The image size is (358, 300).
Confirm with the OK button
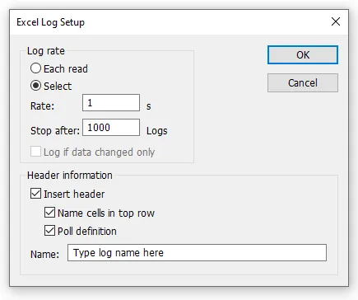click(x=303, y=55)
